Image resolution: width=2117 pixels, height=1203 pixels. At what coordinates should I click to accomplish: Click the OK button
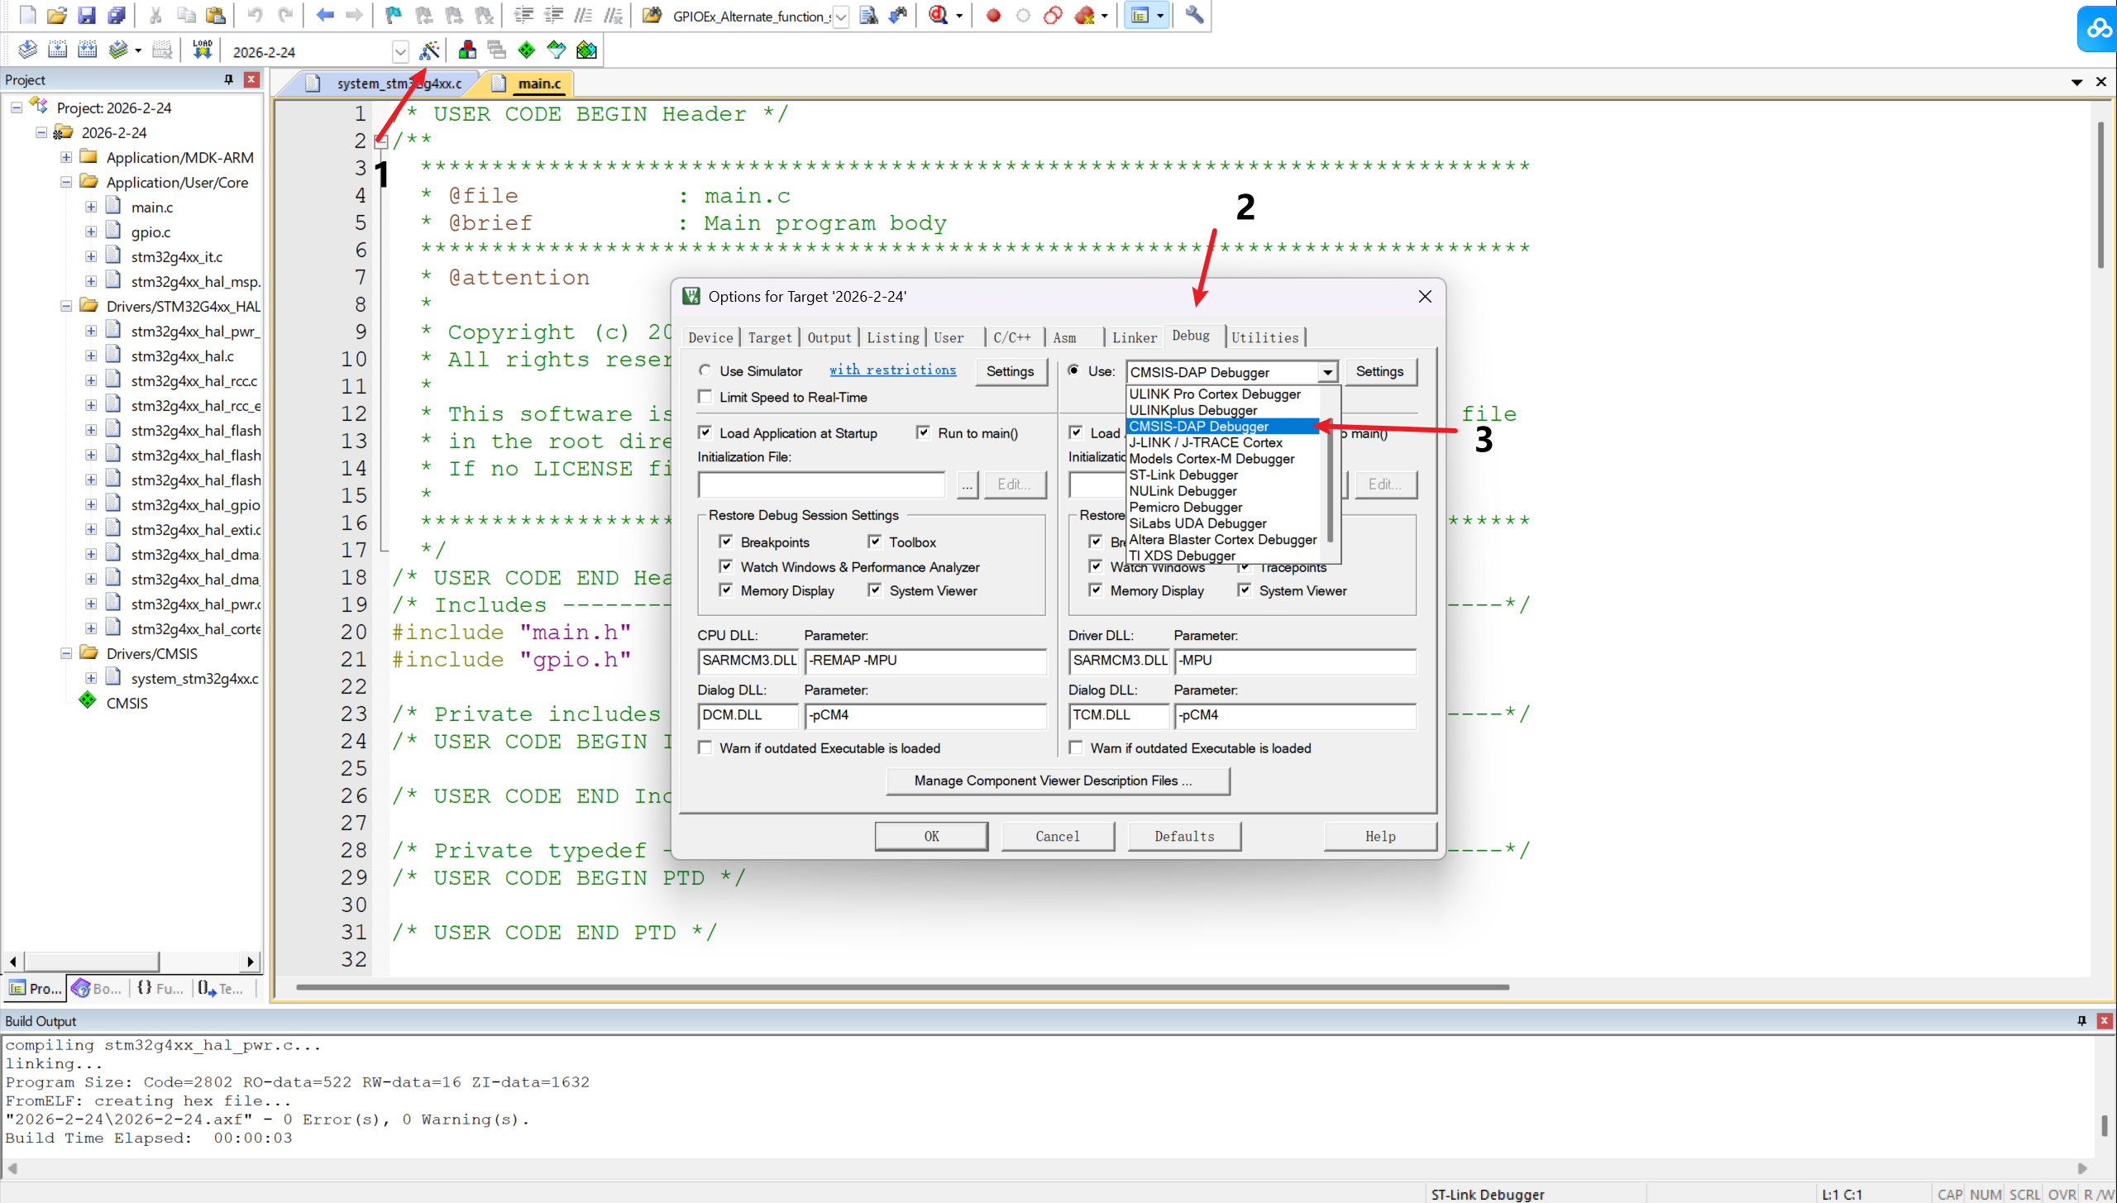click(x=931, y=836)
